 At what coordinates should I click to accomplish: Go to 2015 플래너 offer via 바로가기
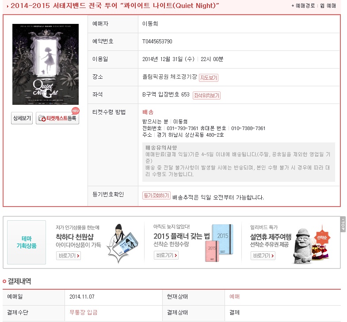pyautogui.click(x=166, y=255)
